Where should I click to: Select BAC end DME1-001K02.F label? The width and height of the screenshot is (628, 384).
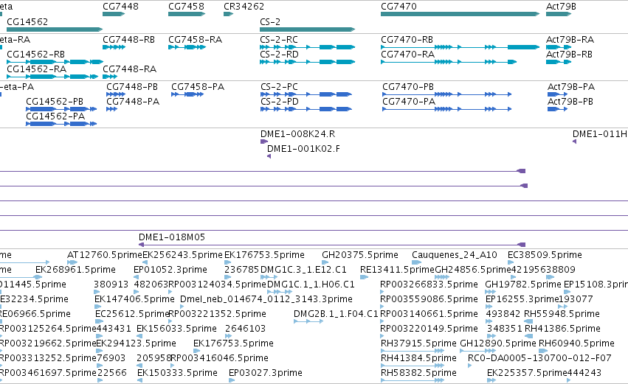pos(303,149)
